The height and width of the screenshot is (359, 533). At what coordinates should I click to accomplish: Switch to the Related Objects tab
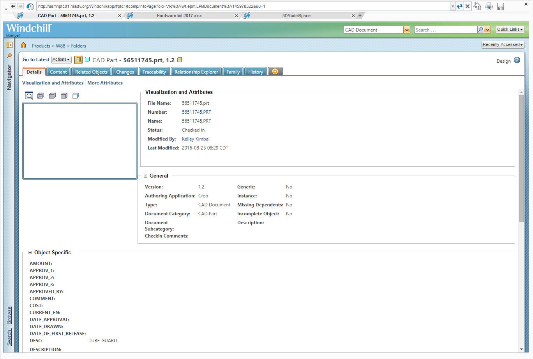coord(92,72)
